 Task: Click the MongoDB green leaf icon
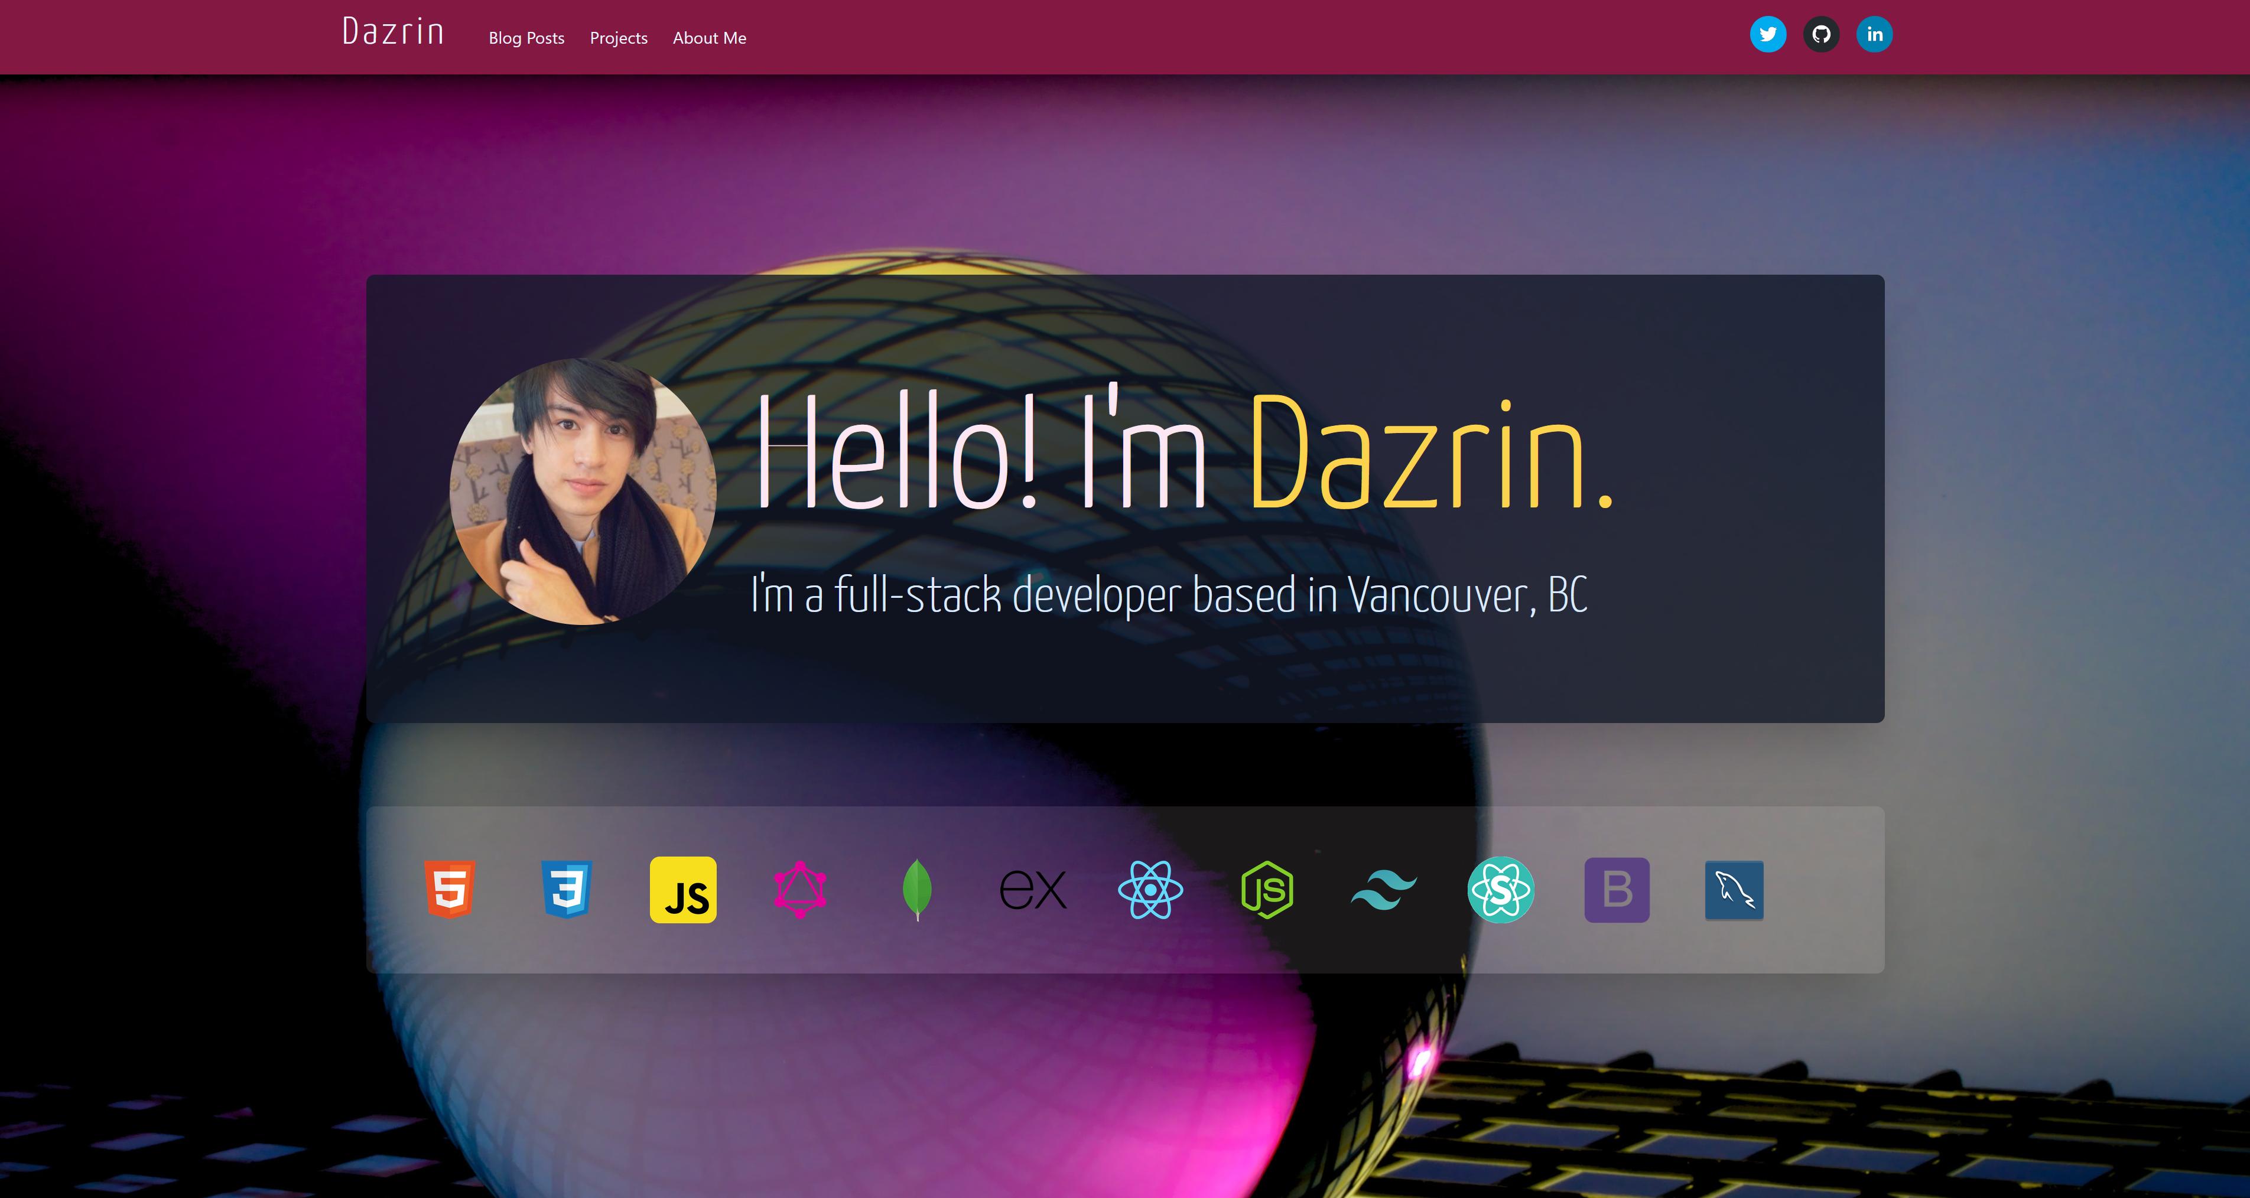(x=917, y=890)
